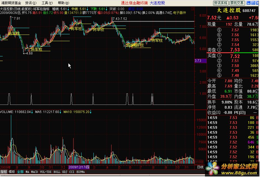Screen dimensions: 260x177
Task: Click the 换手 9.08% value
Action: (227, 102)
